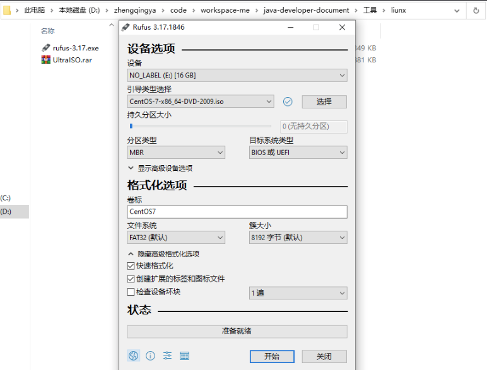487x370 pixels.
Task: Click the 关闭 button
Action: (324, 356)
